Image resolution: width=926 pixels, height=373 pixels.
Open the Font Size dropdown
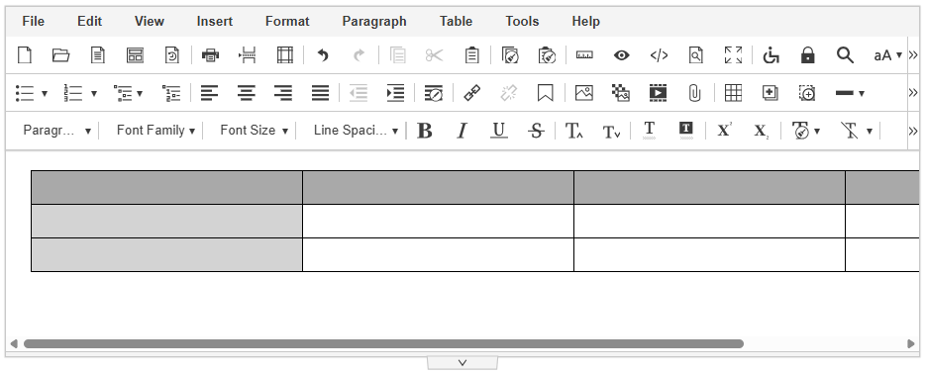click(254, 131)
